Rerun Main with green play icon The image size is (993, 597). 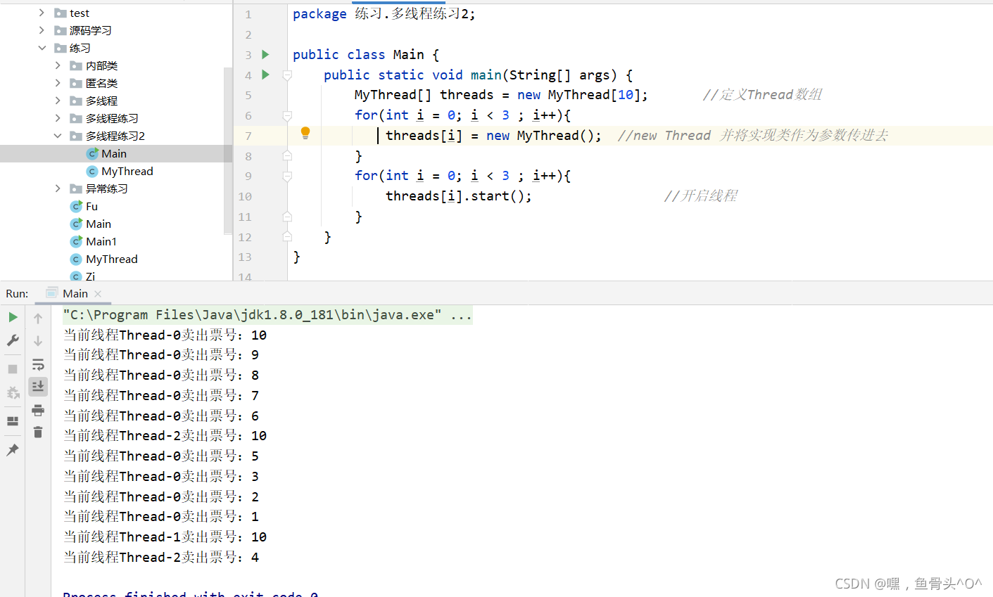(x=13, y=318)
